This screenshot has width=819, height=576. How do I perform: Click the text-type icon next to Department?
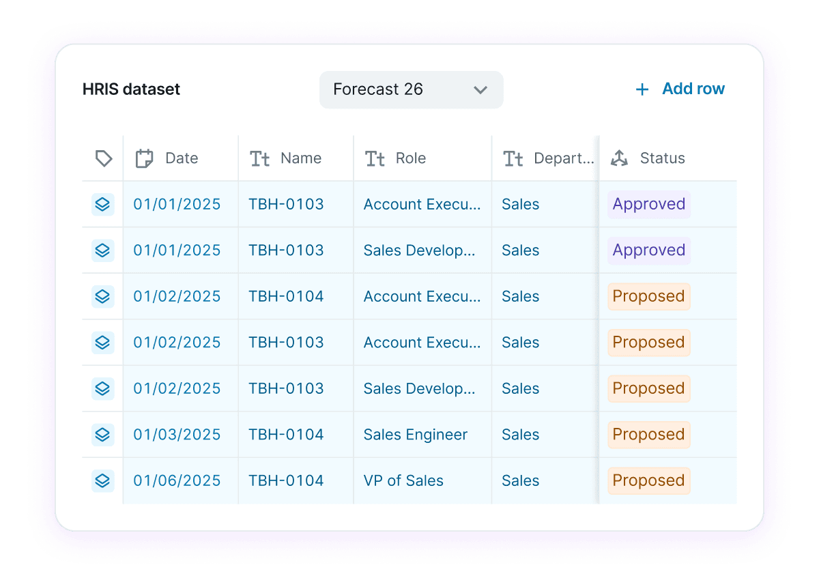pos(513,158)
